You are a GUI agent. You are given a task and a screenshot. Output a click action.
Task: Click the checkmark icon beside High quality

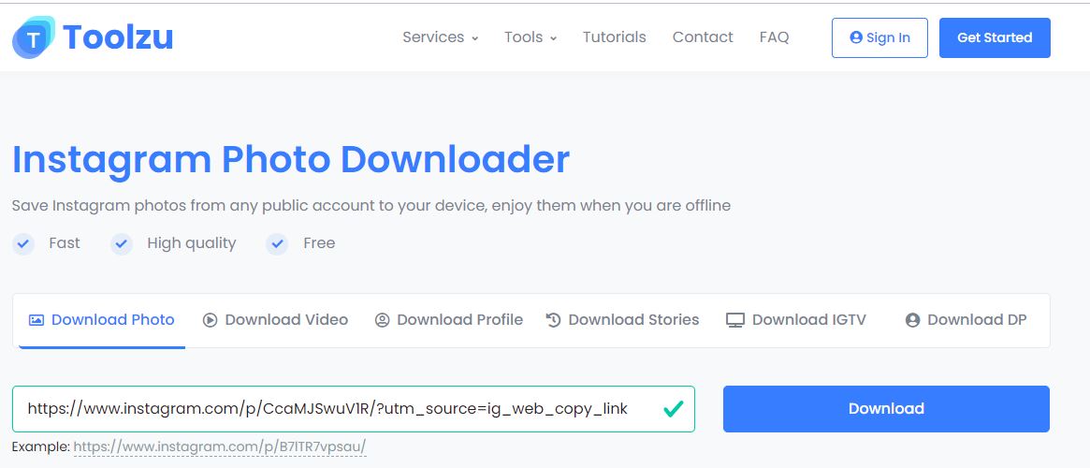click(122, 243)
